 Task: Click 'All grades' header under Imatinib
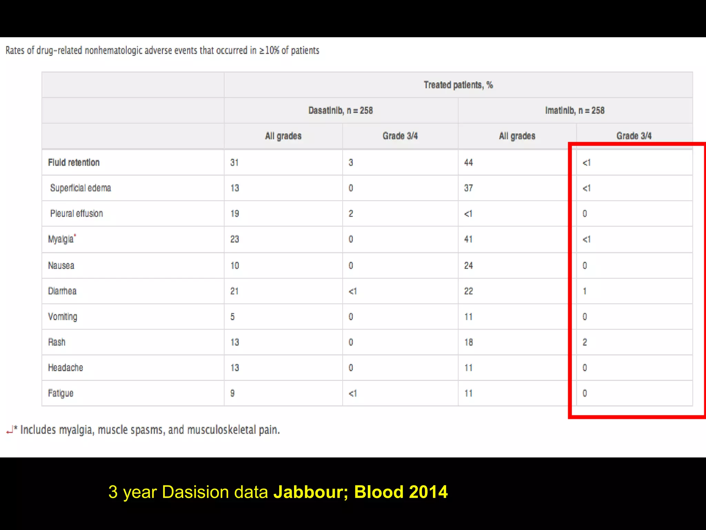(x=517, y=136)
